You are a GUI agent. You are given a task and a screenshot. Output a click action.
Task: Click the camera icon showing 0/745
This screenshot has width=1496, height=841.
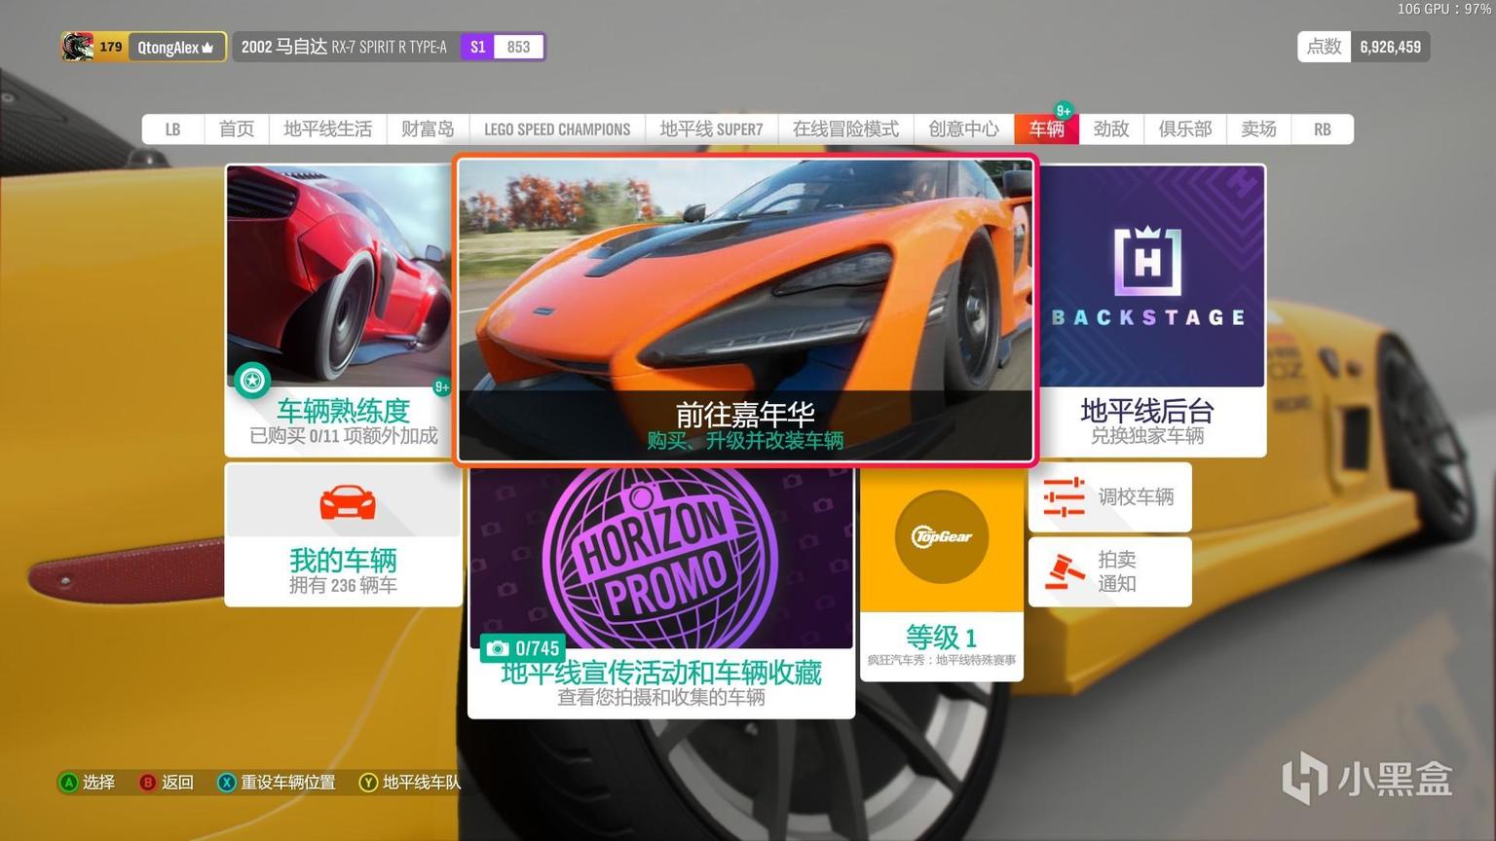[498, 648]
